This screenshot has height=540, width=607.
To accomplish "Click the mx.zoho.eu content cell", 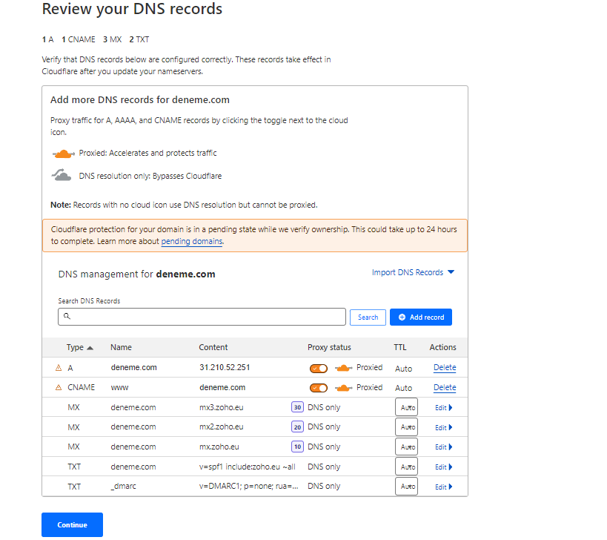I will click(219, 447).
